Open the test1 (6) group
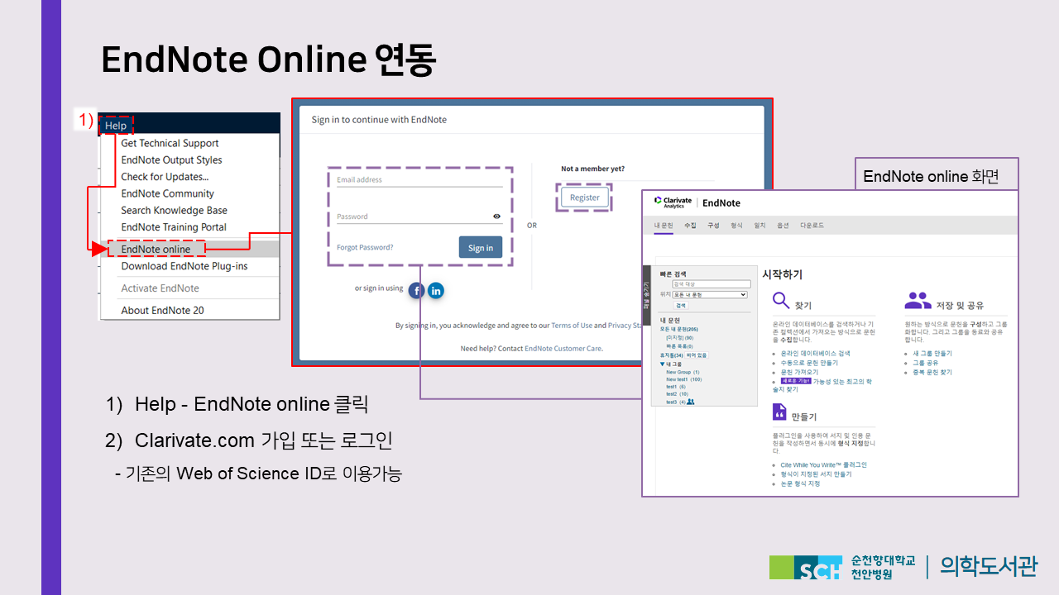The width and height of the screenshot is (1059, 595). coord(675,387)
